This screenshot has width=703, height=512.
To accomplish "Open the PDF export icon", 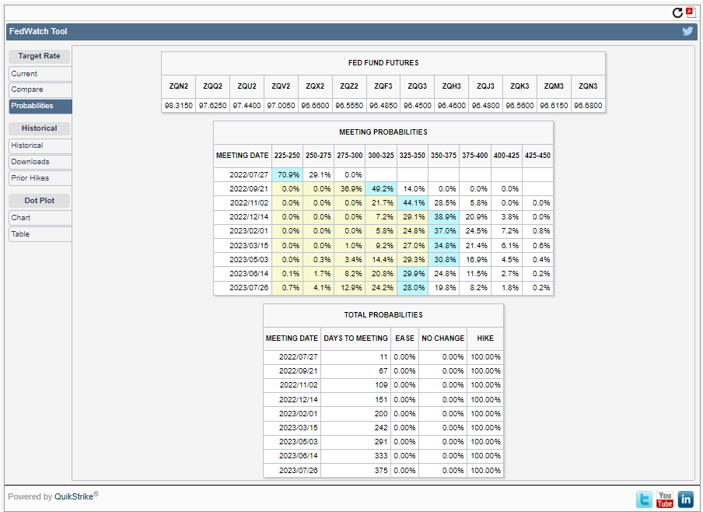I will 689,12.
